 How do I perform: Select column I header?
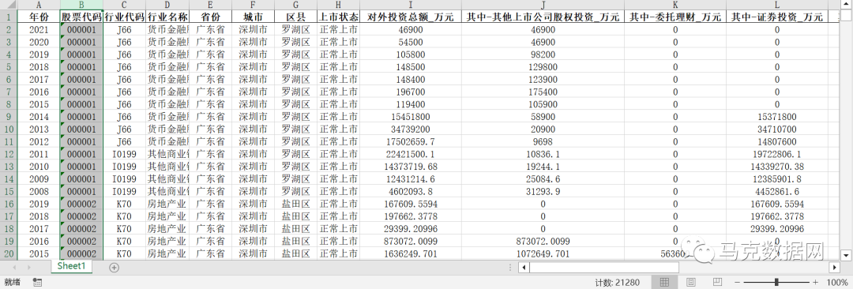pos(411,5)
